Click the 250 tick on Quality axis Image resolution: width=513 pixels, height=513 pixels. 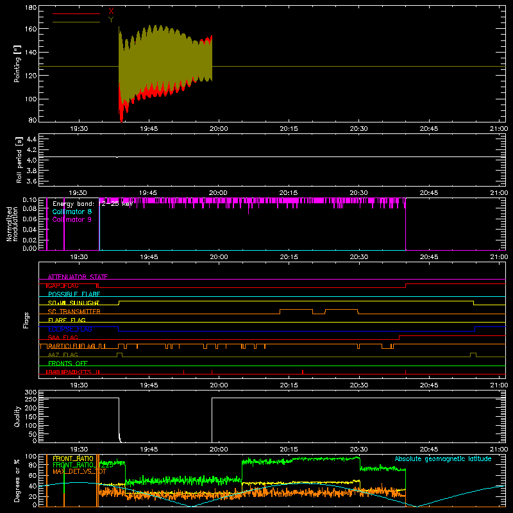tap(31, 399)
